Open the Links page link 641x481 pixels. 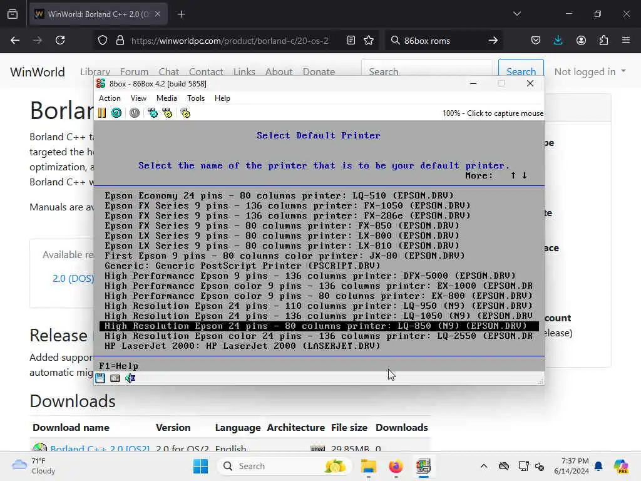click(x=244, y=71)
